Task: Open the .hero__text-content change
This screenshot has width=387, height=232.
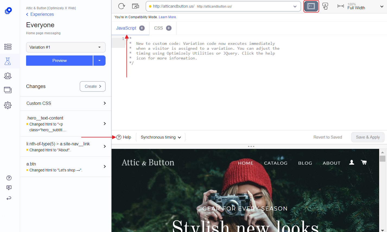Action: [x=66, y=124]
